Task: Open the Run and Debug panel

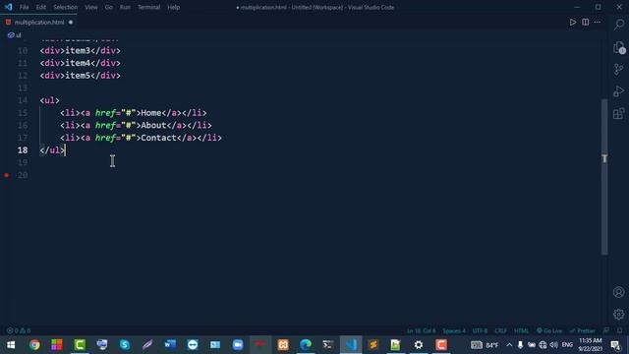Action: [618, 91]
